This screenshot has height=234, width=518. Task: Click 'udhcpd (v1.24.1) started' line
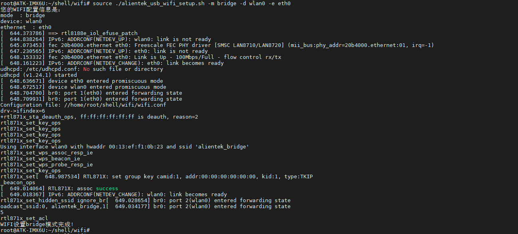pos(39,75)
